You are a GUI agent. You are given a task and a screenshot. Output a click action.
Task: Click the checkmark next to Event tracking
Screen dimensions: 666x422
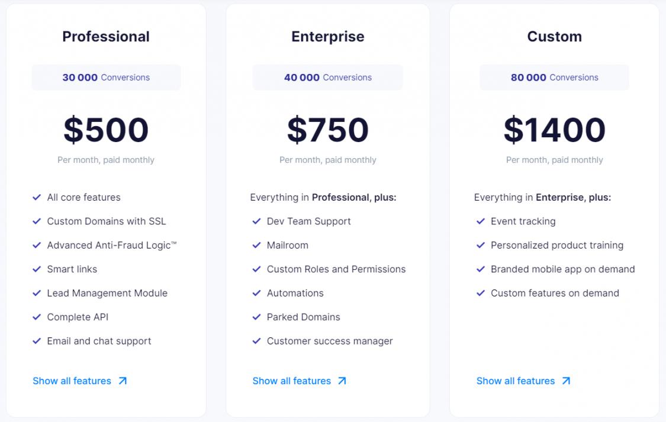tap(481, 221)
